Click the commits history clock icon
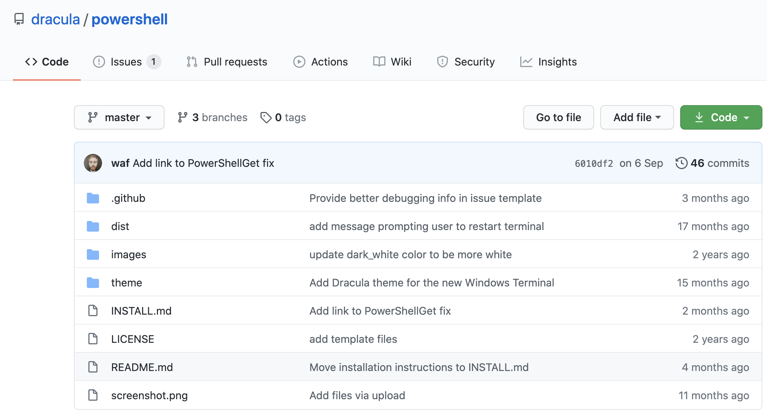The height and width of the screenshot is (419, 767). click(681, 163)
